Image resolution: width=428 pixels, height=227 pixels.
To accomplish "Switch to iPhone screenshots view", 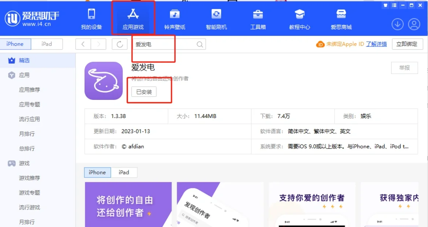I will point(97,172).
